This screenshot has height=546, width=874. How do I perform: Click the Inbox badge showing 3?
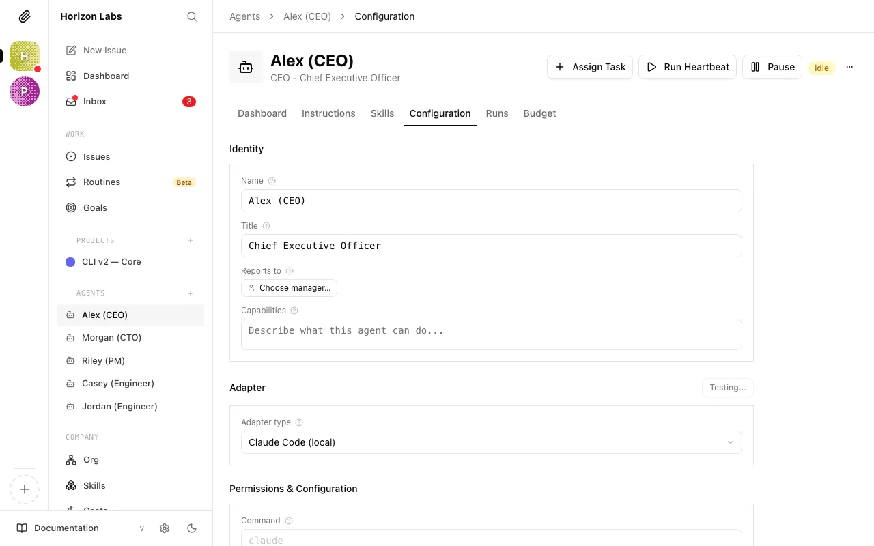189,102
